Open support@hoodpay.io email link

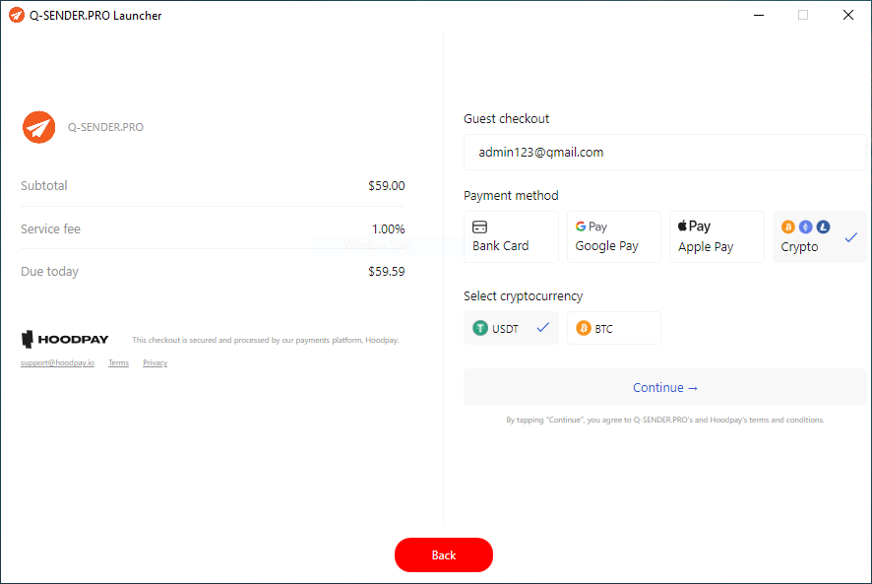click(x=57, y=362)
